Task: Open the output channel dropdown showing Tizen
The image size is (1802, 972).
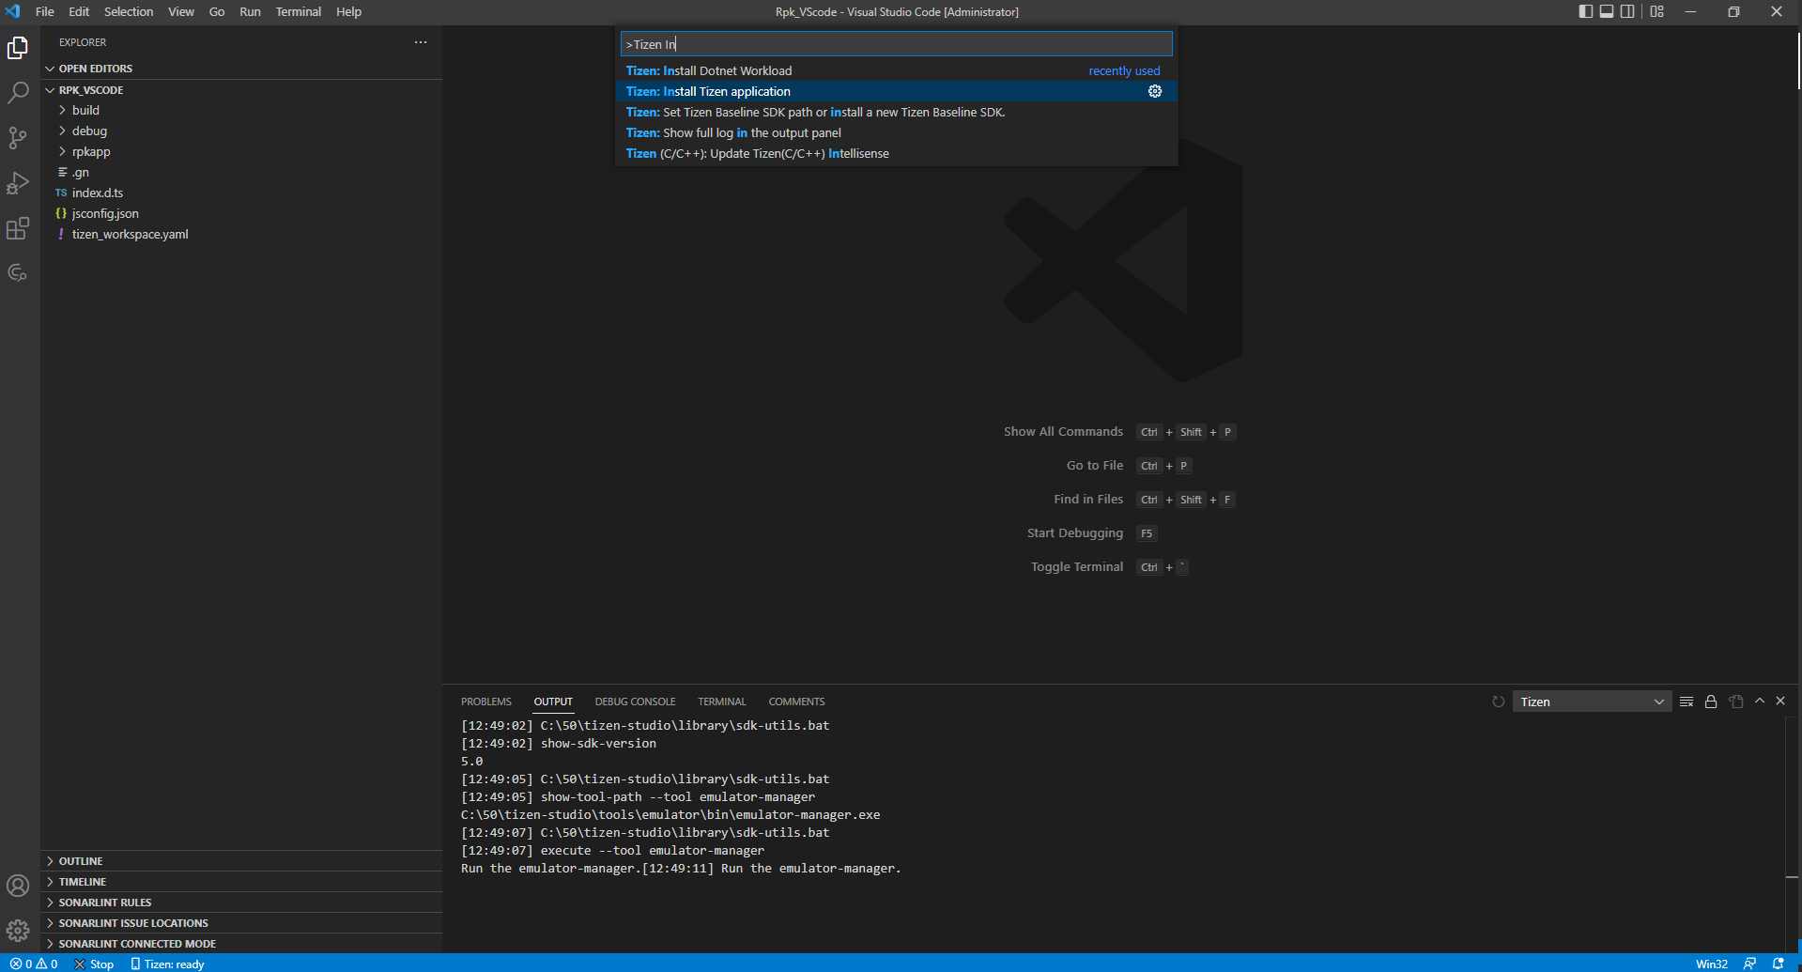Action: point(1591,702)
